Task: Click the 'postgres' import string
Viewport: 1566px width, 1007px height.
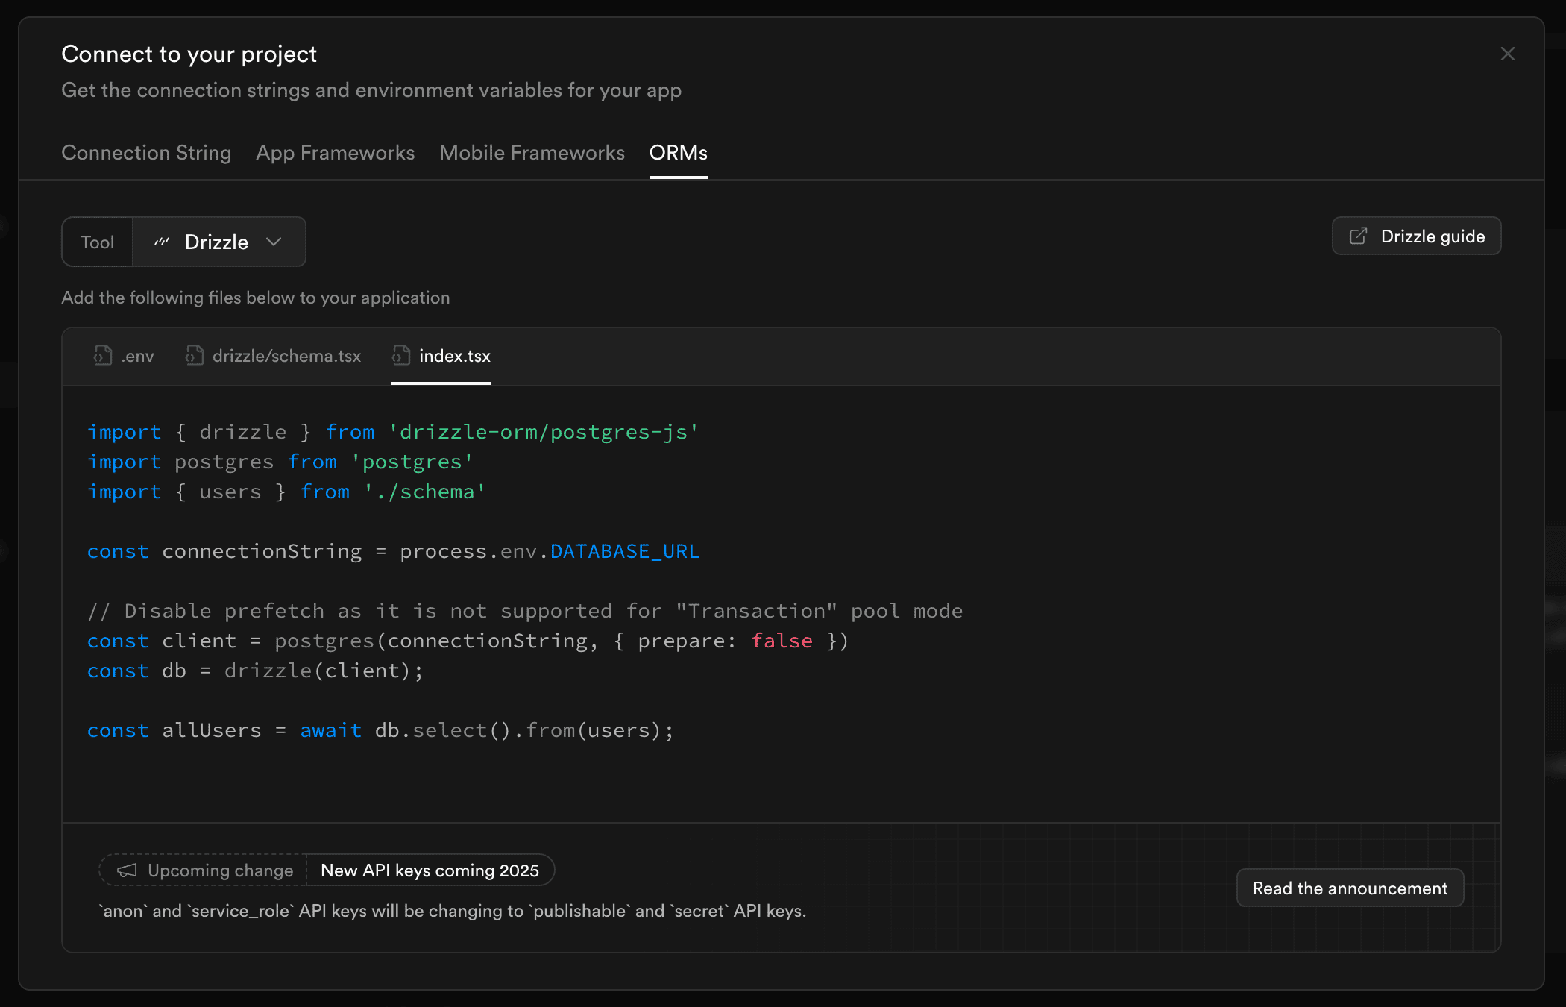Action: pos(412,462)
